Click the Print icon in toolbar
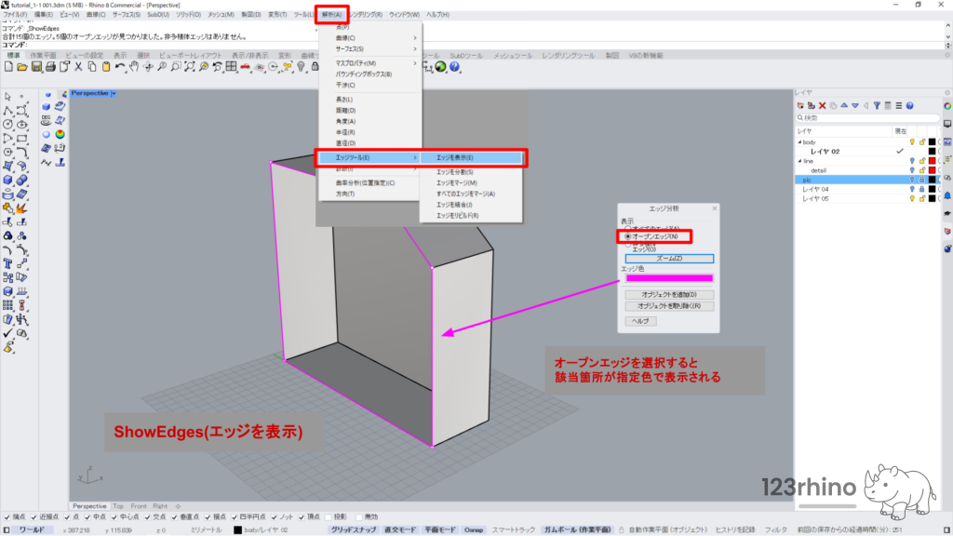 50,67
